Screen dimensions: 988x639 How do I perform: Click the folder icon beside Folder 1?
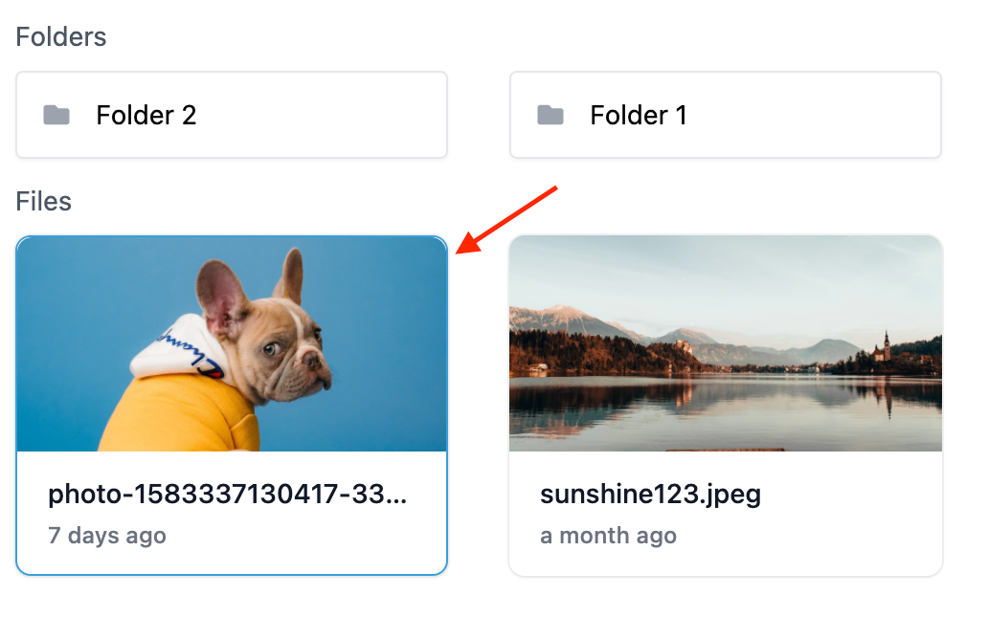(x=550, y=116)
